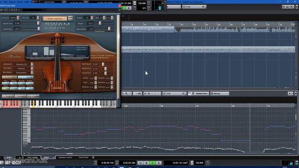Screen dimensions: 299x168
Task: Toggle the Alt.Fing switch
Action: point(14,84)
